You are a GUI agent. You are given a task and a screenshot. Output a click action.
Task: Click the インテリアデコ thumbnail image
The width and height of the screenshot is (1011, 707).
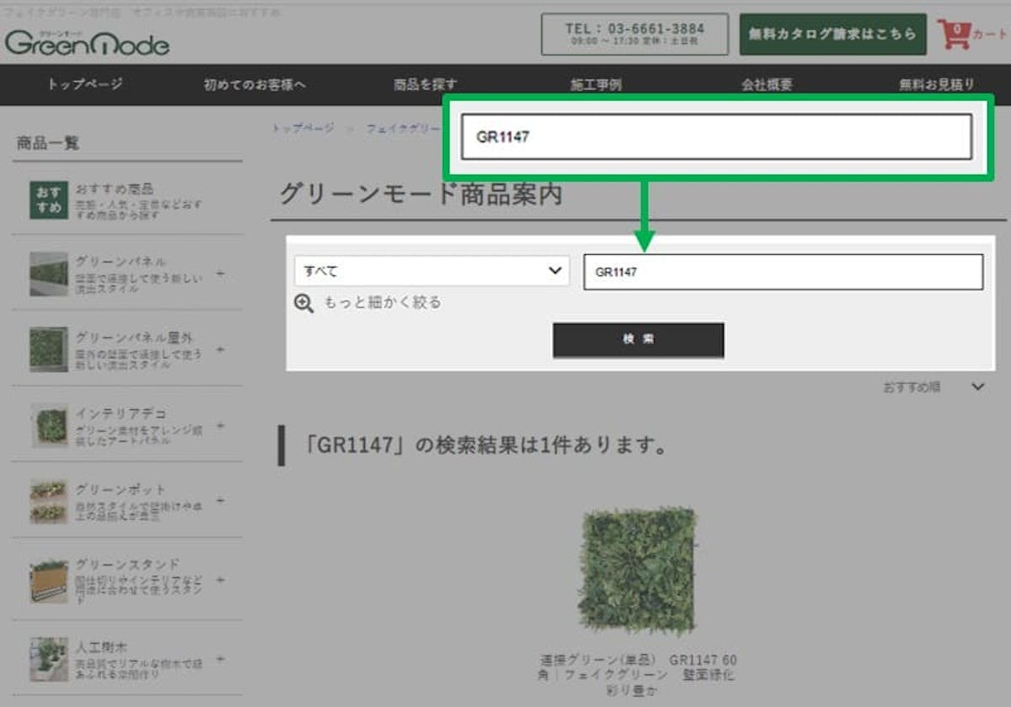(x=48, y=425)
